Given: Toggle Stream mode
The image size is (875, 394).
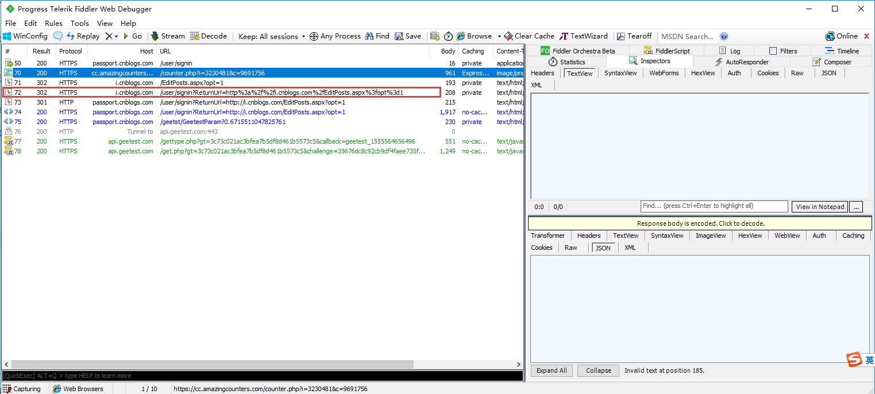Looking at the screenshot, I should 168,36.
